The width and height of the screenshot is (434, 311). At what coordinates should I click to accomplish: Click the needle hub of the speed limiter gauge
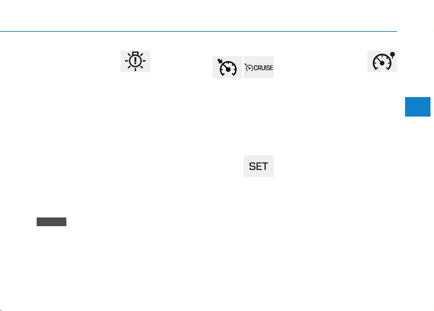click(382, 63)
